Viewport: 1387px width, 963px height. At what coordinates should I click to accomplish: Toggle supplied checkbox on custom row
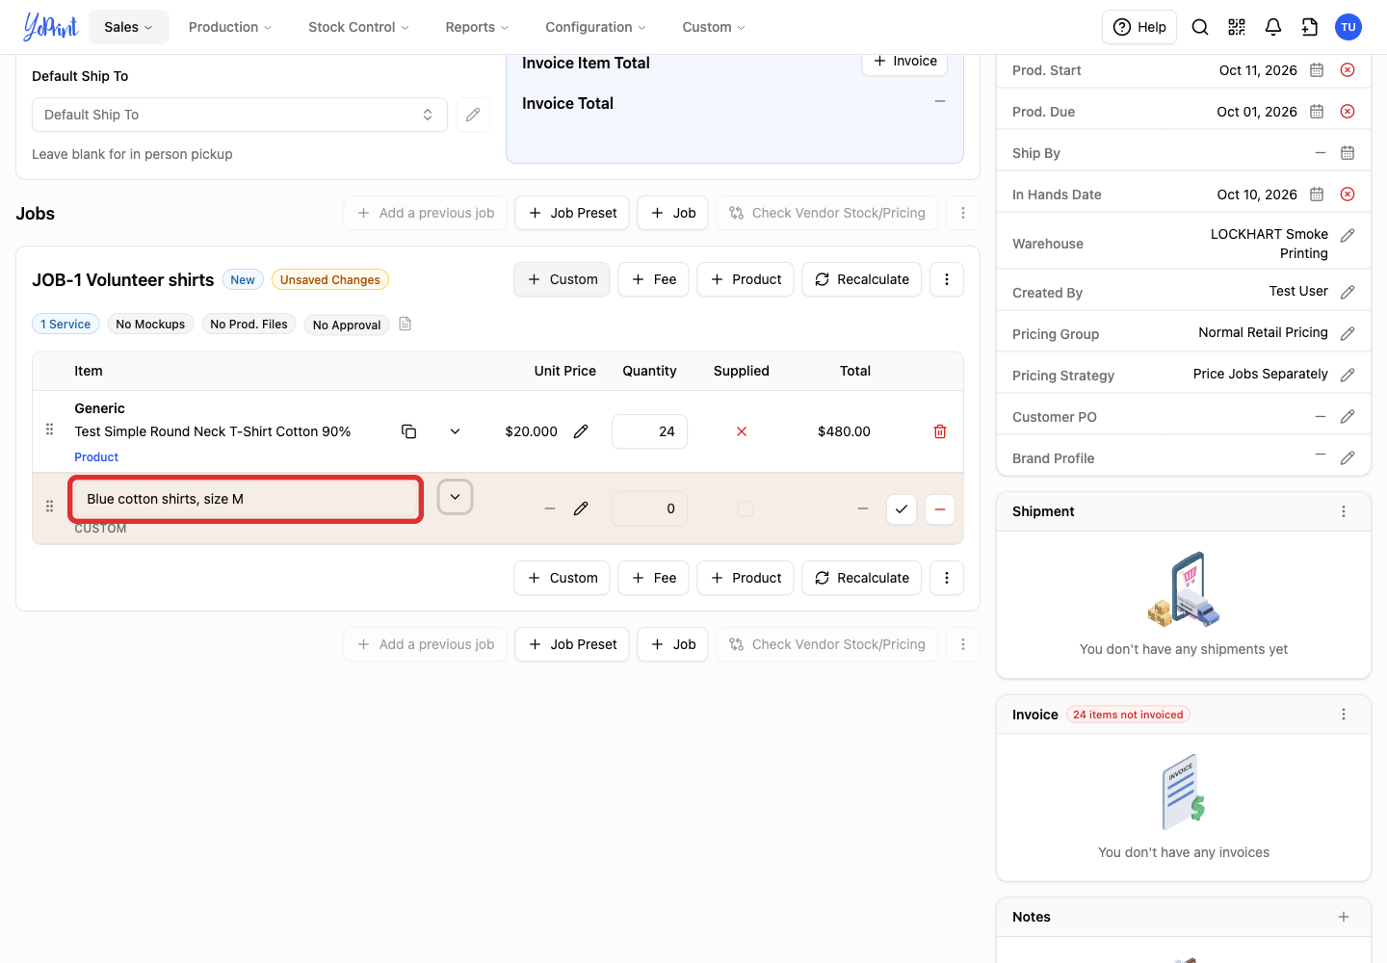point(746,508)
